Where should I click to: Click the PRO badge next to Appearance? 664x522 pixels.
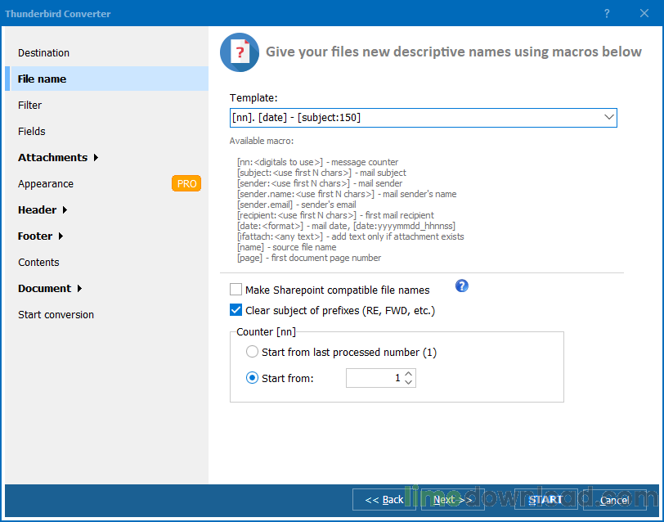pos(186,183)
